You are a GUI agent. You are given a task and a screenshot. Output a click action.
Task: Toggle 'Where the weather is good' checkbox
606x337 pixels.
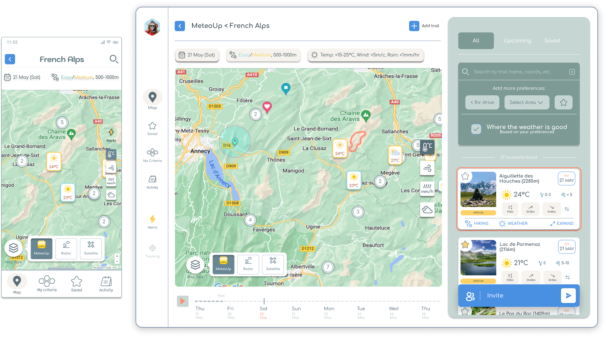[476, 129]
